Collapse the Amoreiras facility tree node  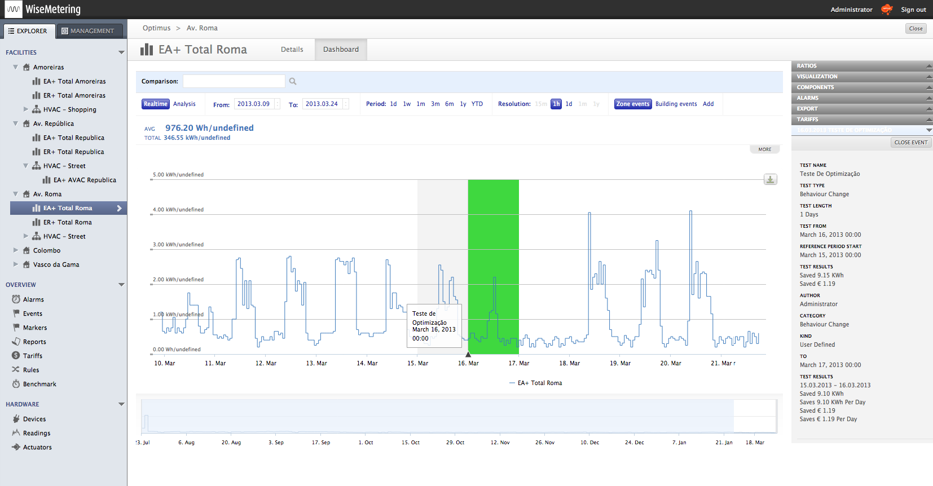pos(16,67)
